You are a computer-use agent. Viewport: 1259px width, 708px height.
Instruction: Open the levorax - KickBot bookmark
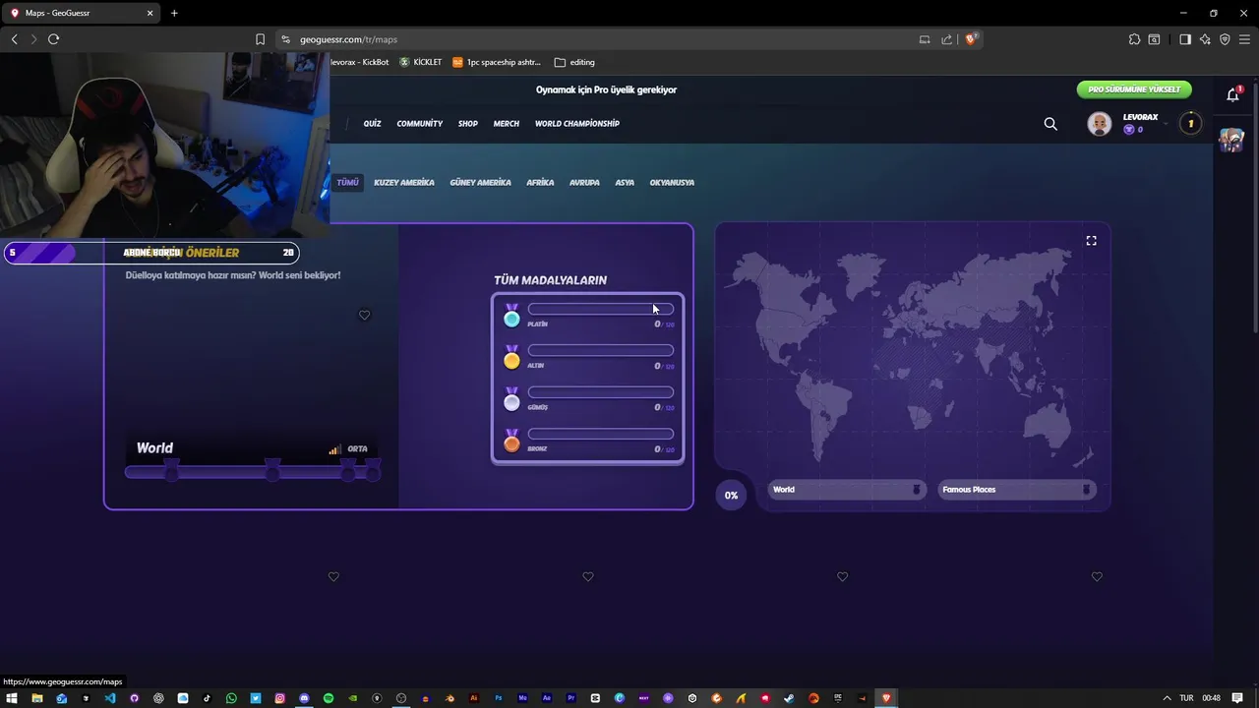pos(359,62)
